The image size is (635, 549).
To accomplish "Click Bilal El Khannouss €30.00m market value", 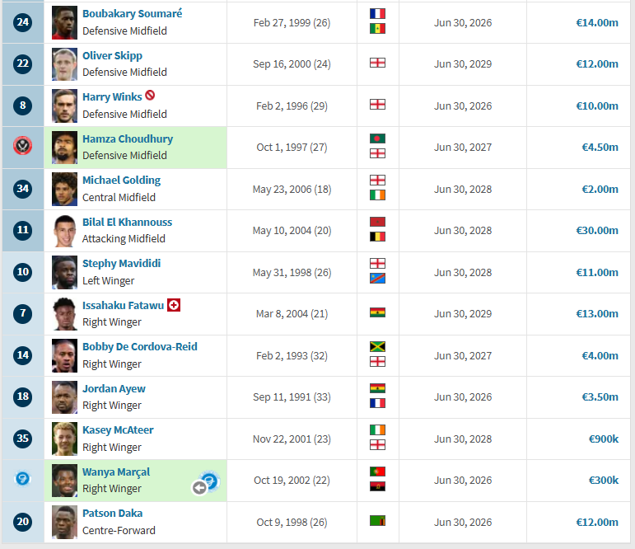I will [597, 230].
